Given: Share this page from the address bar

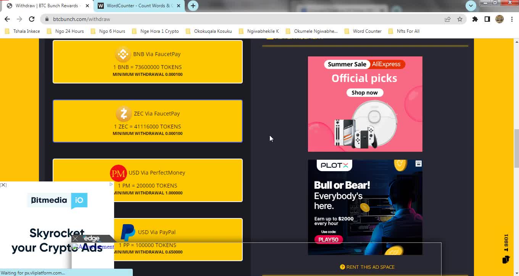Looking at the screenshot, I should click(448, 19).
